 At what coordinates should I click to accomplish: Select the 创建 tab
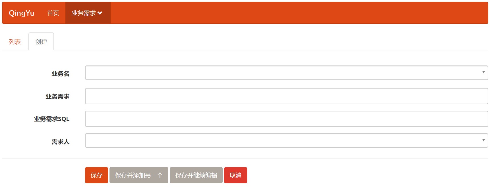tap(41, 42)
